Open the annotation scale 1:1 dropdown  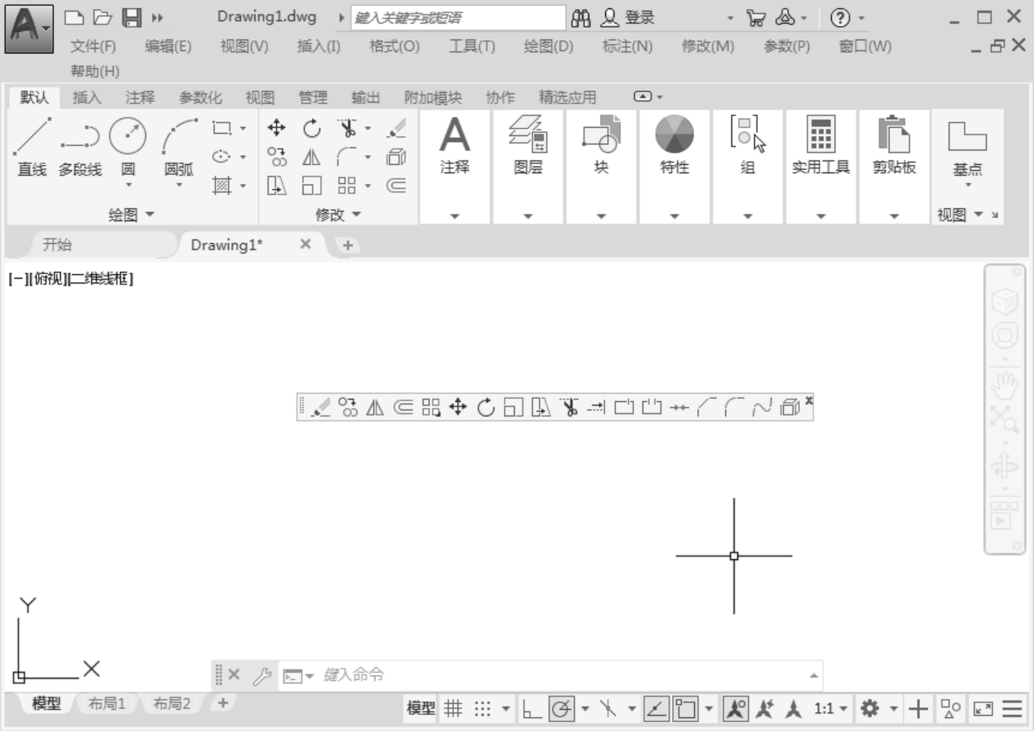pos(830,709)
